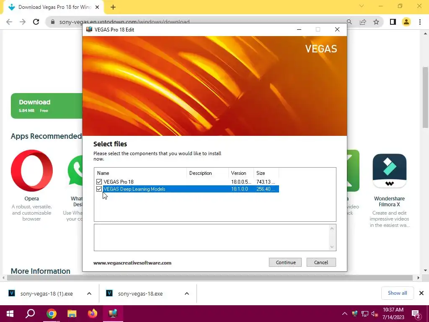429x322 pixels.
Task: Share this page via share icon
Action: point(363,22)
